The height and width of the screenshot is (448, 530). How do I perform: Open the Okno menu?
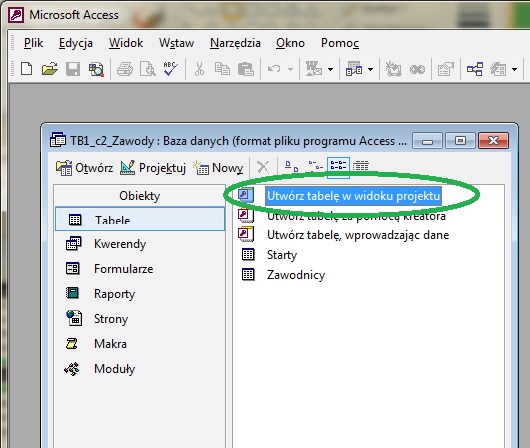290,43
